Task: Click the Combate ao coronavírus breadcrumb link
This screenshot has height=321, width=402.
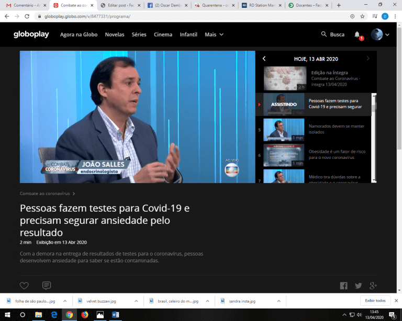Action: pyautogui.click(x=47, y=193)
